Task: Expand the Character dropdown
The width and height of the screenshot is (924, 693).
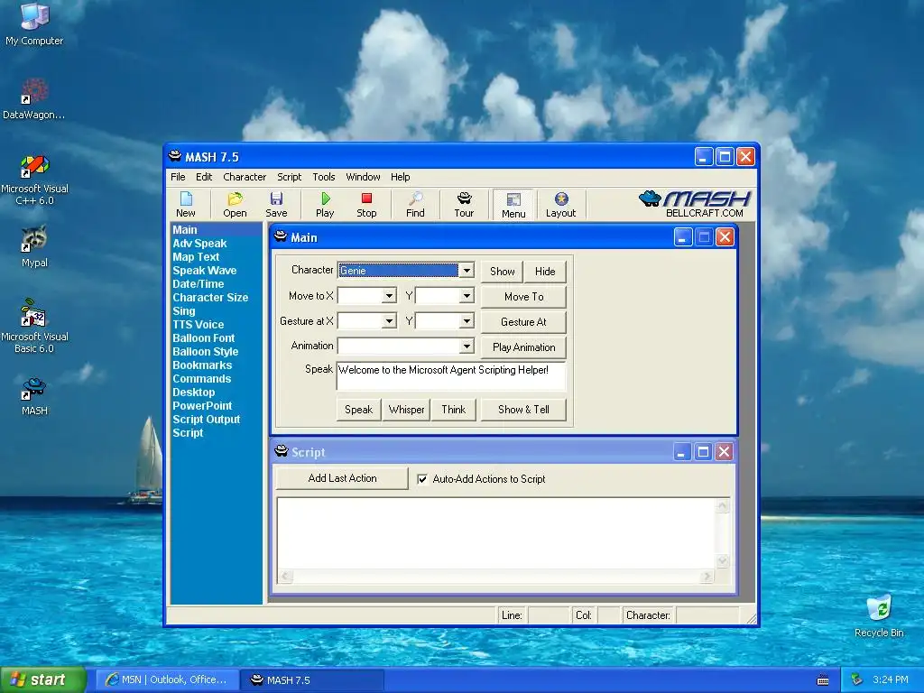Action: (x=467, y=271)
